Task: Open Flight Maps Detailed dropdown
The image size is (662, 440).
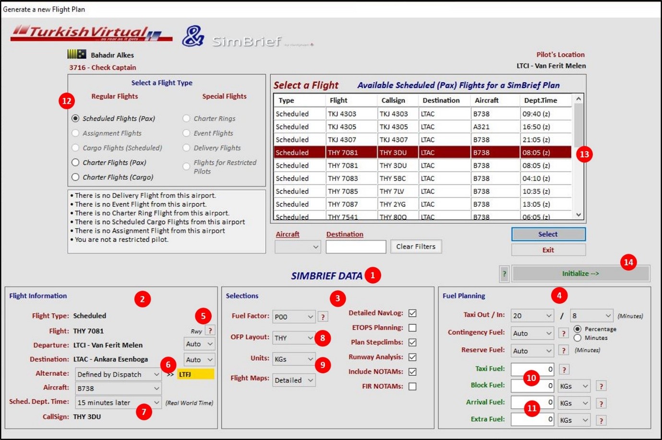Action: (294, 380)
